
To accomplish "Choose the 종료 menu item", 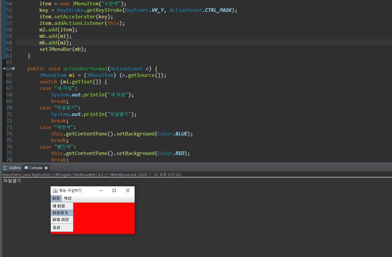I will point(62,227).
